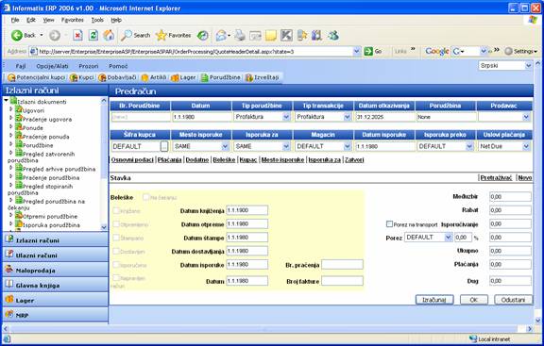Print the page with the printer icon
Viewport: 544px width, 346px height.
(240, 35)
